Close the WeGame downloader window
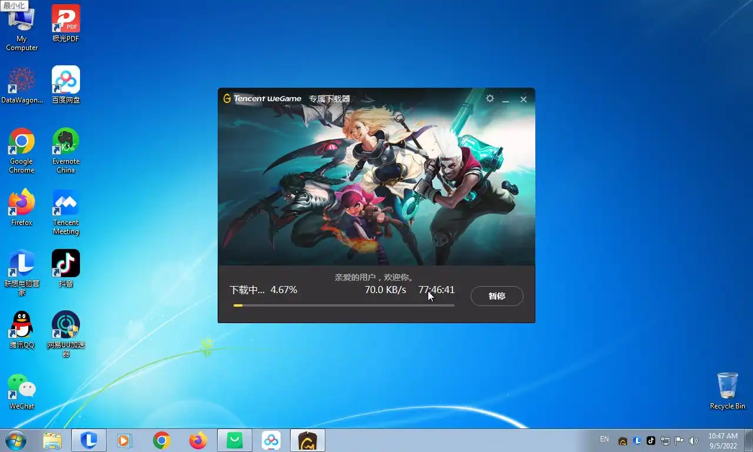This screenshot has height=452, width=753. [524, 99]
